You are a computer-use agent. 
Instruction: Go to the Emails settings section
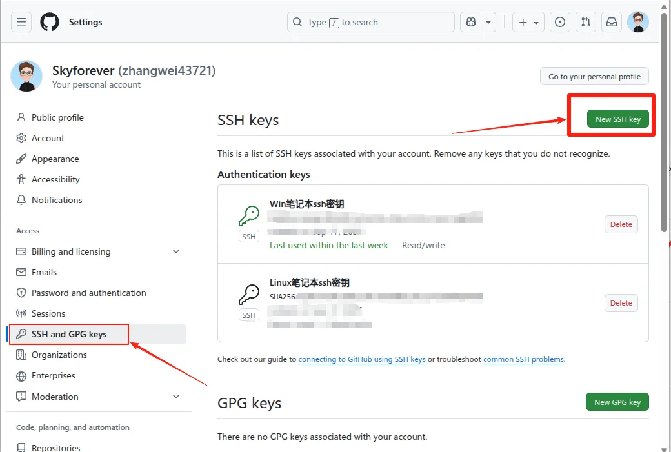pos(44,272)
